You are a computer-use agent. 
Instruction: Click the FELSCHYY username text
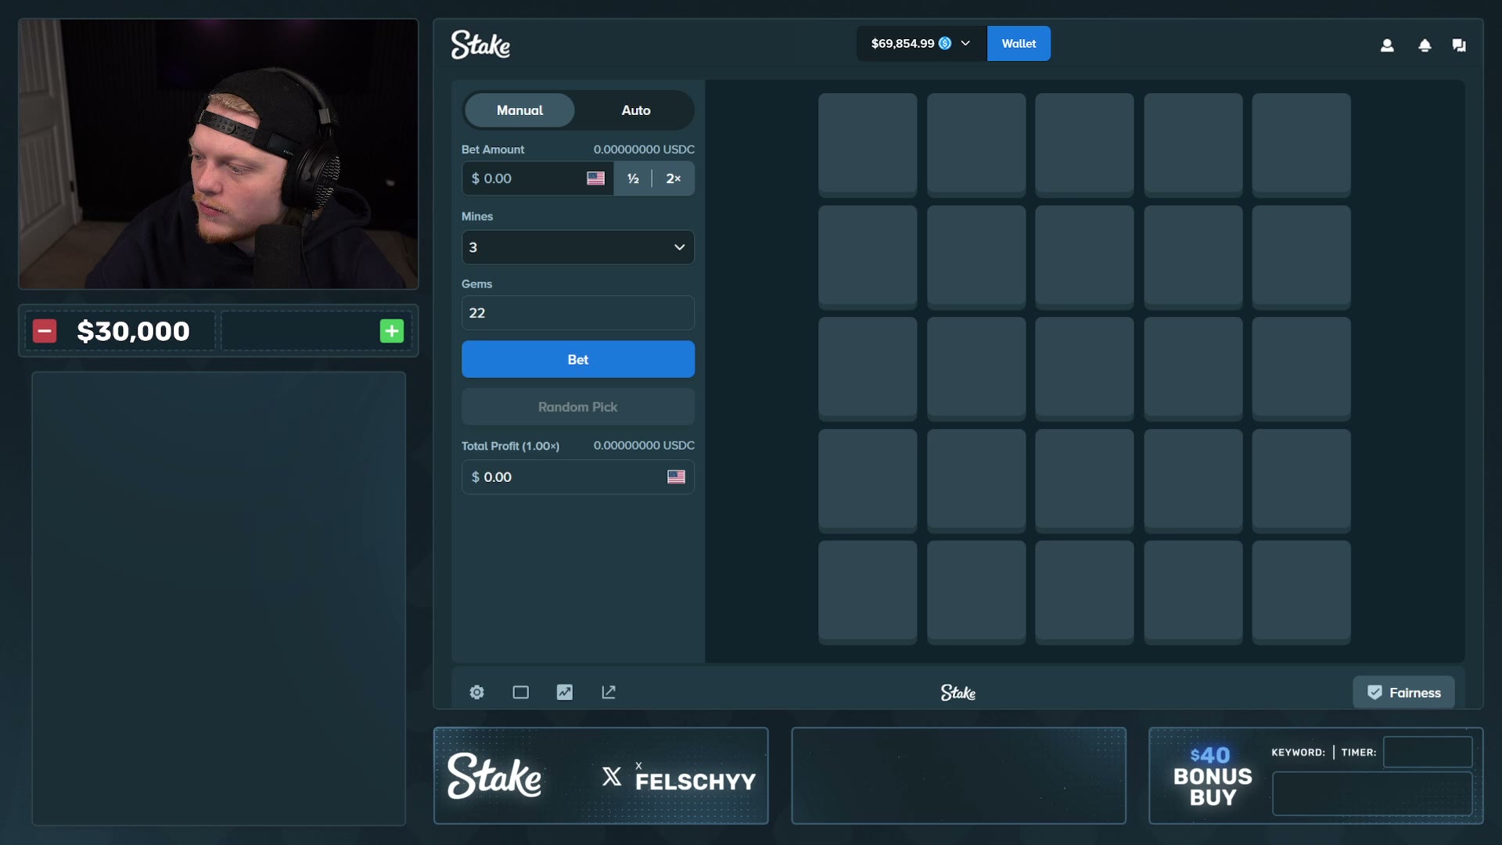pyautogui.click(x=695, y=782)
